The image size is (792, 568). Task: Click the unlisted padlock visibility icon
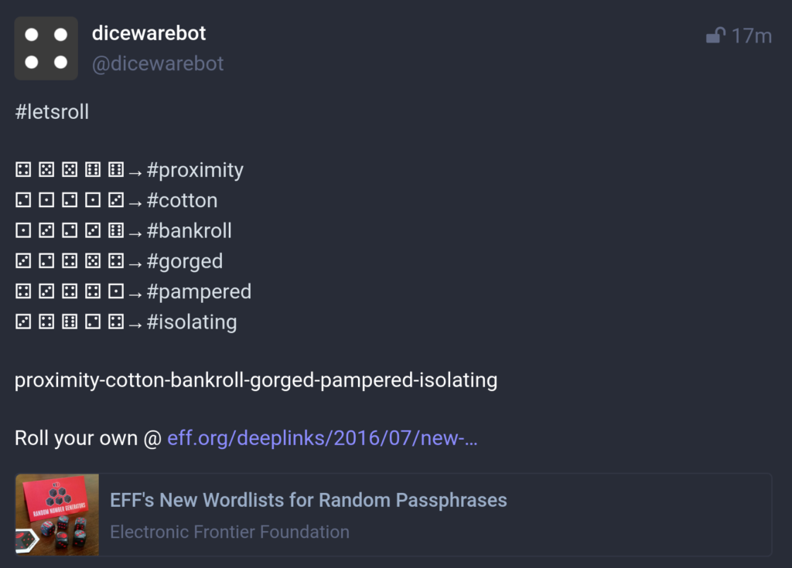click(x=715, y=36)
